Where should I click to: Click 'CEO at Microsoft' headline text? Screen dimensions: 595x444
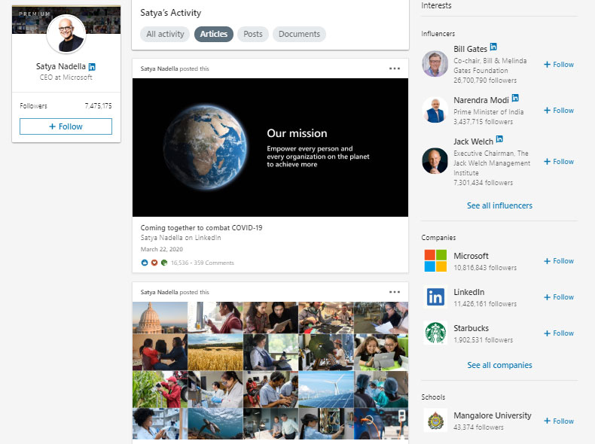(x=66, y=78)
